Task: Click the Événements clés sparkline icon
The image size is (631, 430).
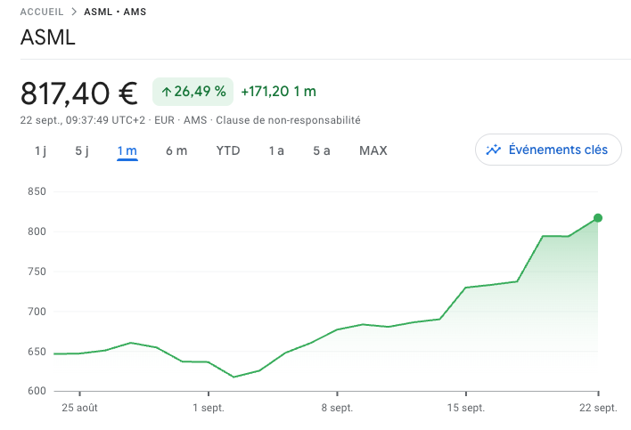Action: pyautogui.click(x=494, y=150)
